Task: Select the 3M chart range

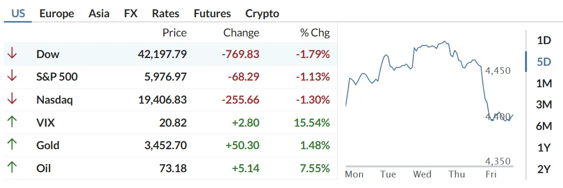Action: (544, 105)
